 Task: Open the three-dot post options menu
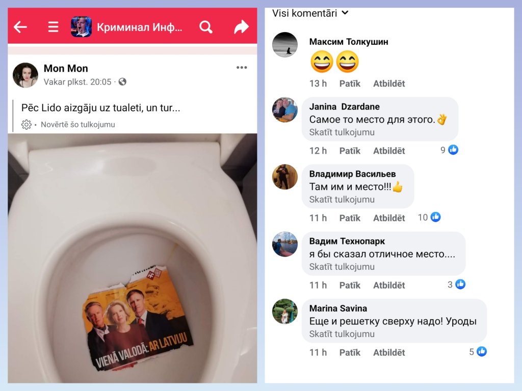pos(242,68)
